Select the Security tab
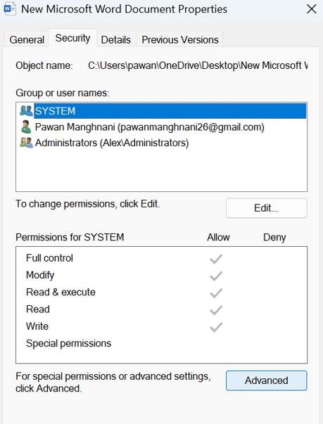This screenshot has width=323, height=424. [x=72, y=38]
